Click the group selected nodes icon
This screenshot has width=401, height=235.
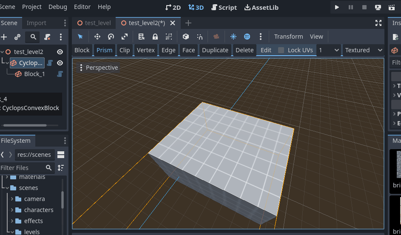tap(169, 37)
